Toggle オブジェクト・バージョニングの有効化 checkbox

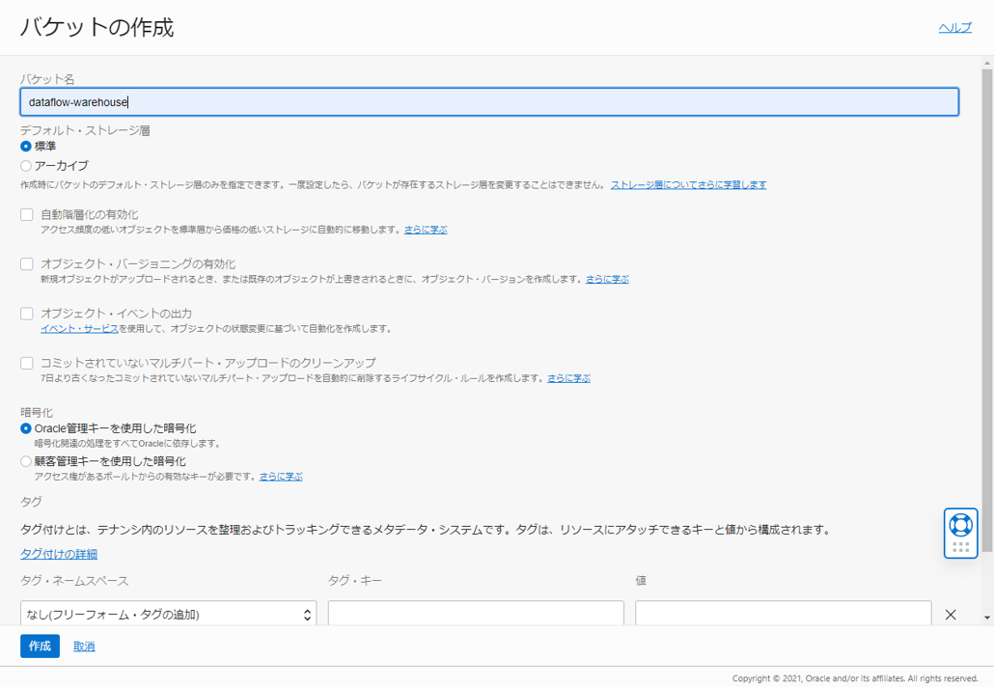(x=27, y=263)
